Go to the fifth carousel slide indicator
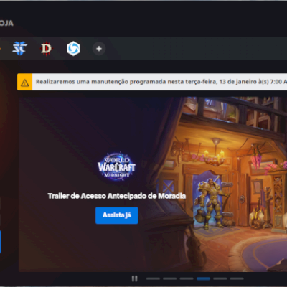The height and width of the screenshot is (287, 287). tap(220, 278)
